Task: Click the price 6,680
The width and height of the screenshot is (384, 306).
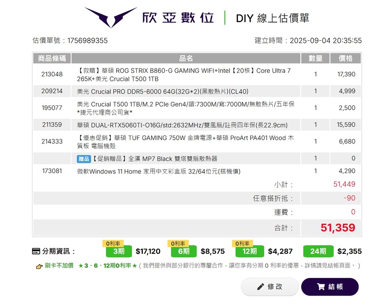Action: [347, 141]
